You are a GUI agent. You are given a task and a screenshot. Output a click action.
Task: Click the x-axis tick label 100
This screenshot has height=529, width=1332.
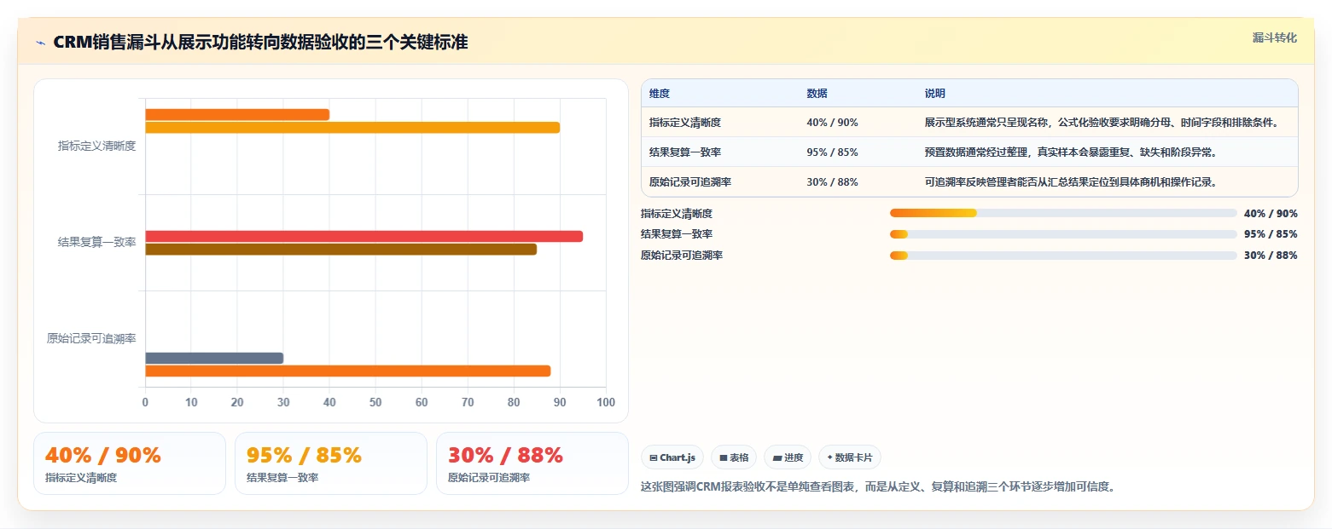click(x=605, y=402)
